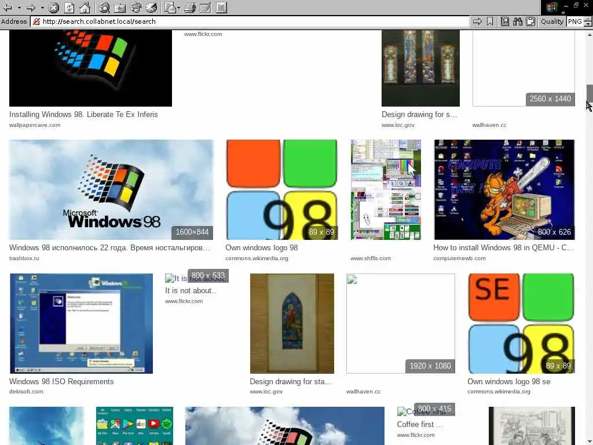The height and width of the screenshot is (445, 593).
Task: Open 'How to install Windows 98 in QEMU' link
Action: 504,248
